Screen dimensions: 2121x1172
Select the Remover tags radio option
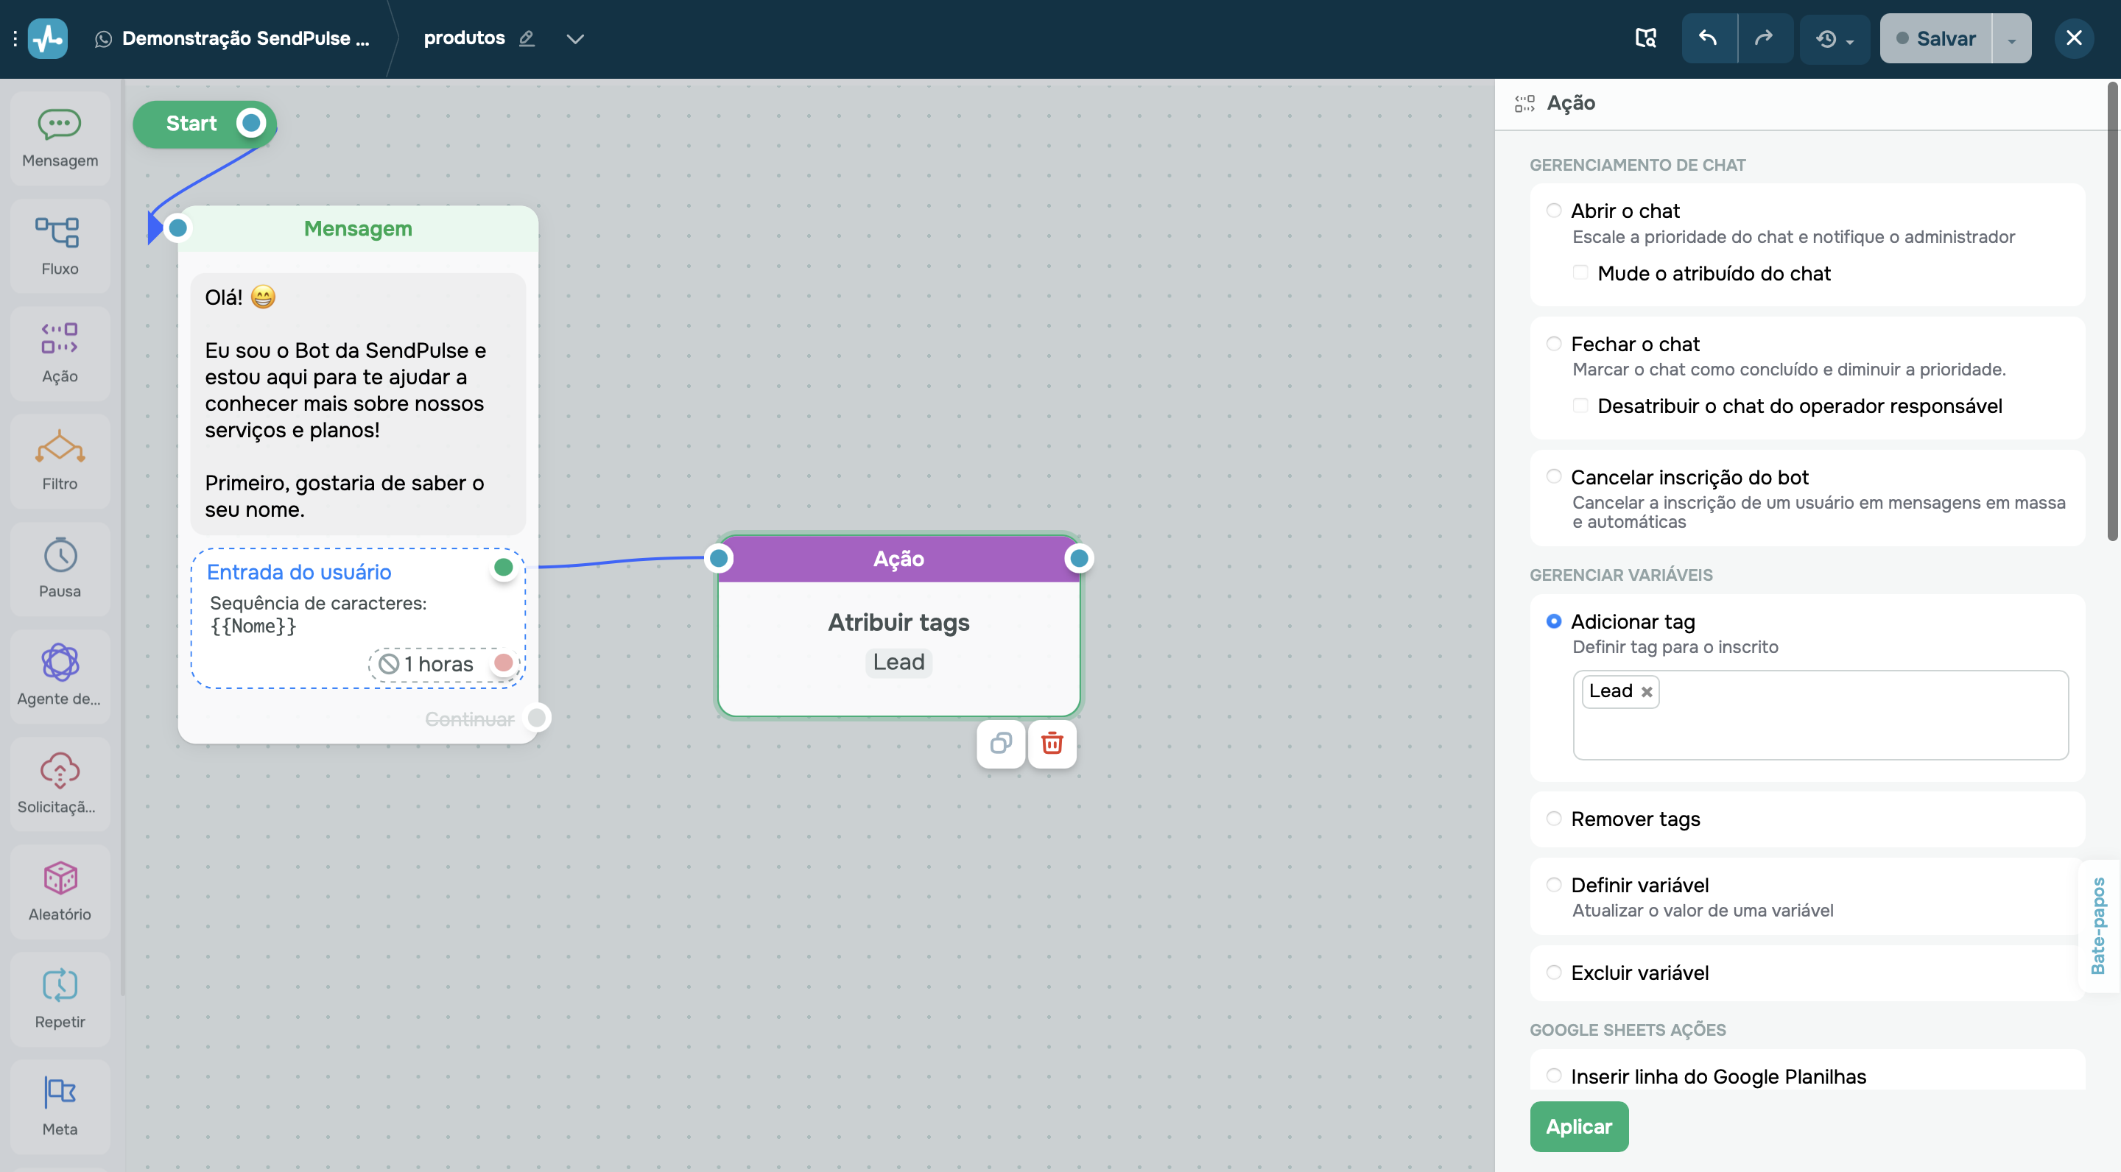pos(1553,819)
